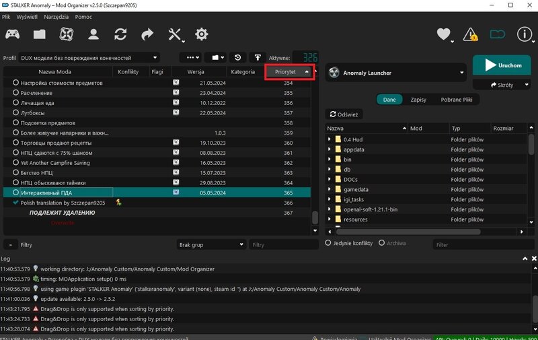Click the refresh arrows toolbar icon
This screenshot has height=340, width=538.
click(120, 34)
